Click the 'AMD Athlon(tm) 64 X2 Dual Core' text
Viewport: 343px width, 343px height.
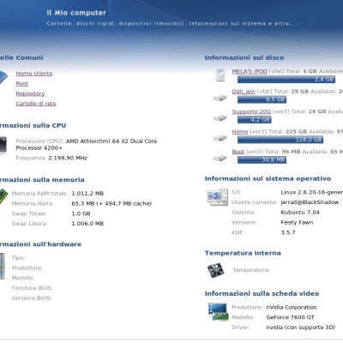click(111, 141)
